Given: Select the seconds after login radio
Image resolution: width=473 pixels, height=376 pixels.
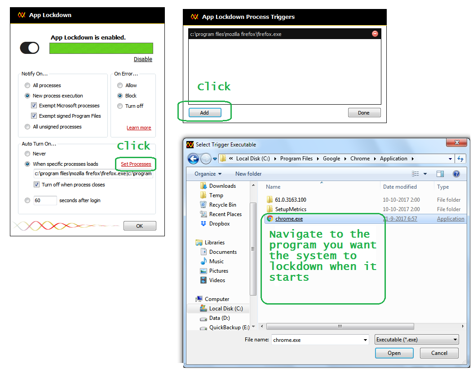Looking at the screenshot, I should [x=27, y=200].
